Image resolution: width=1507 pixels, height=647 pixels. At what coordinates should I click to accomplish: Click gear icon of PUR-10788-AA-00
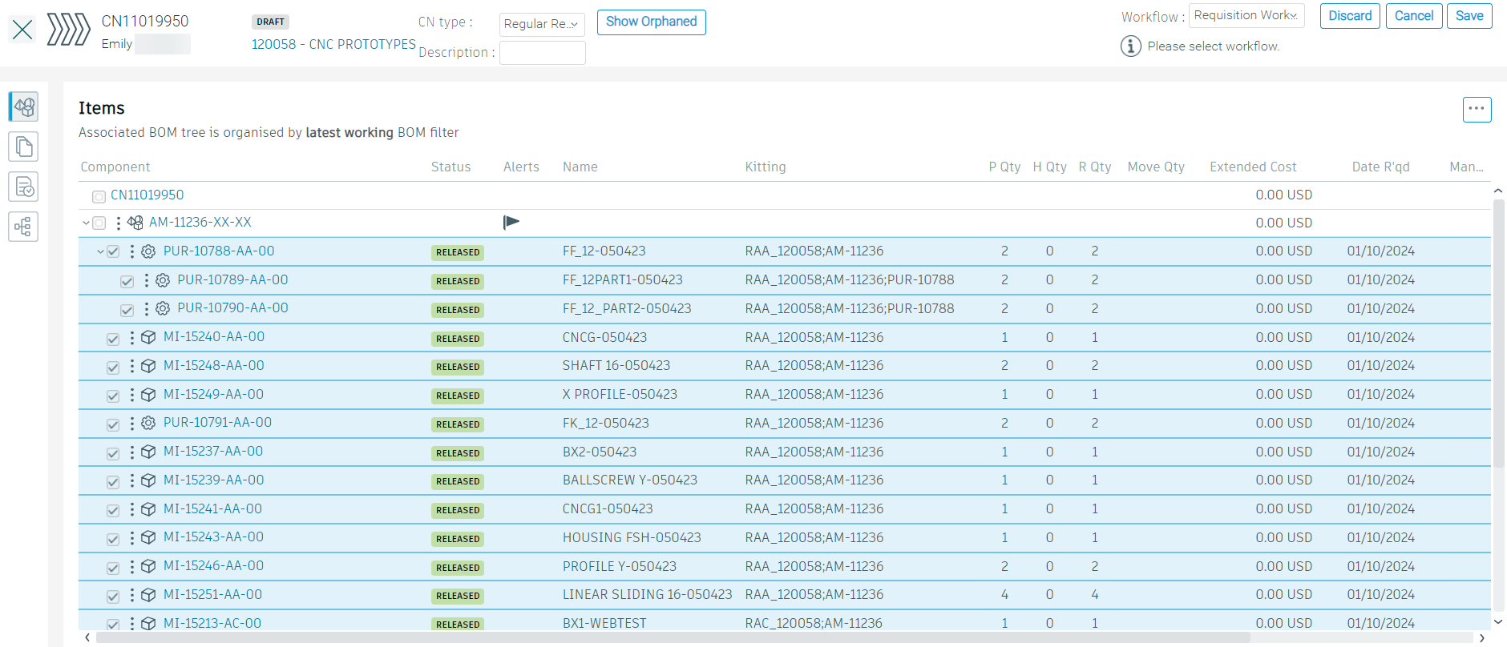148,251
